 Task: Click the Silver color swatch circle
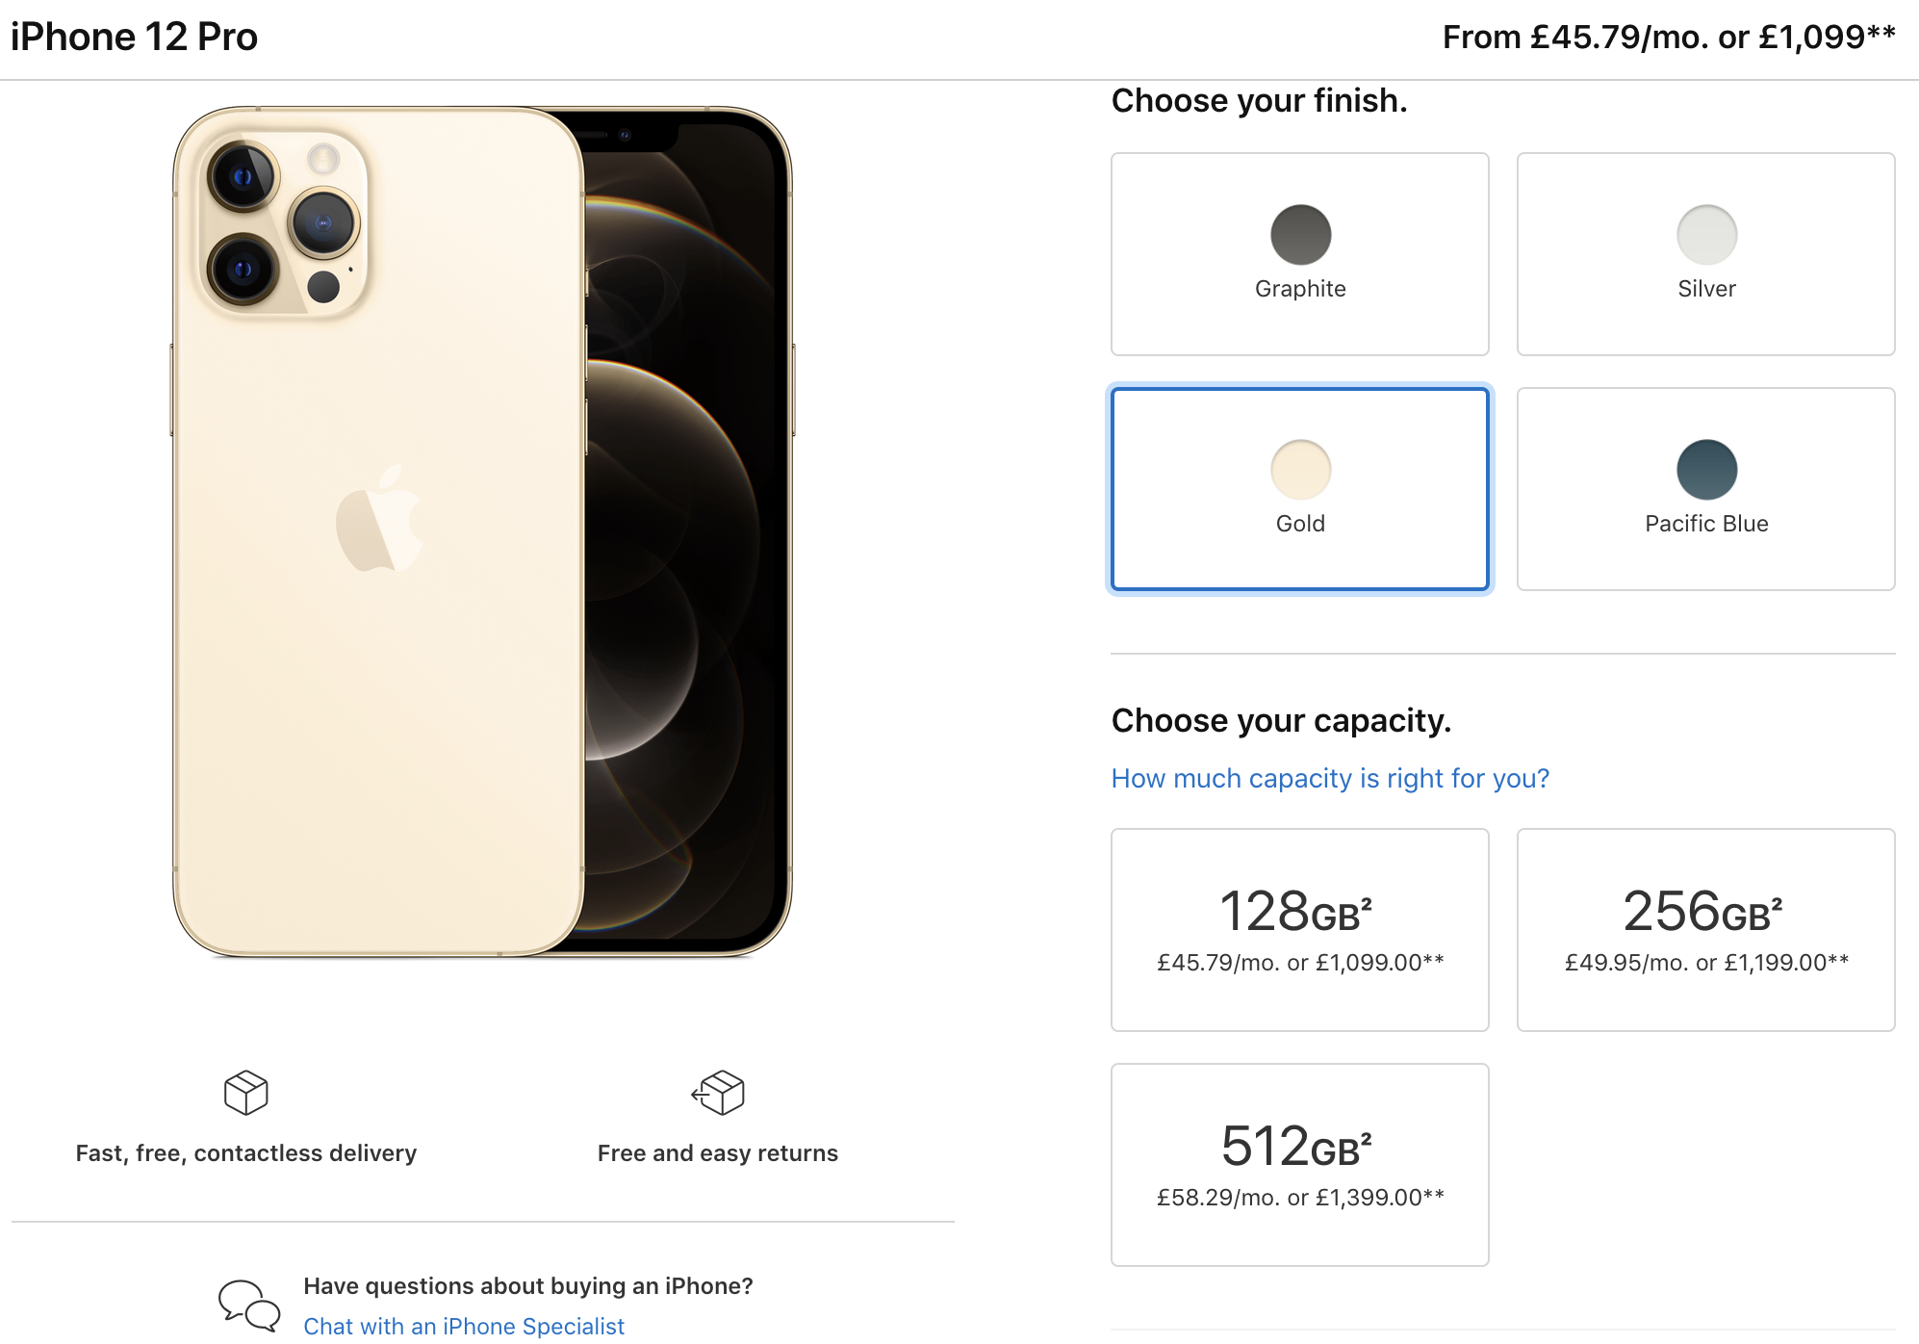click(x=1706, y=235)
